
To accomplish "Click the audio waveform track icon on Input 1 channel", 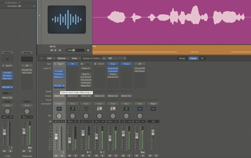I will (59, 109).
